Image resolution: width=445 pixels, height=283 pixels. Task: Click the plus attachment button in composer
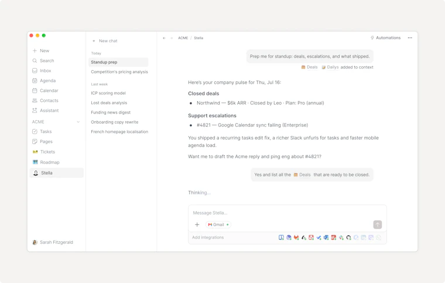[197, 225]
